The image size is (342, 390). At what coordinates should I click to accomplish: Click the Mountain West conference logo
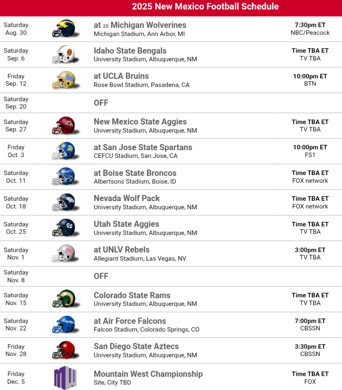(65, 377)
